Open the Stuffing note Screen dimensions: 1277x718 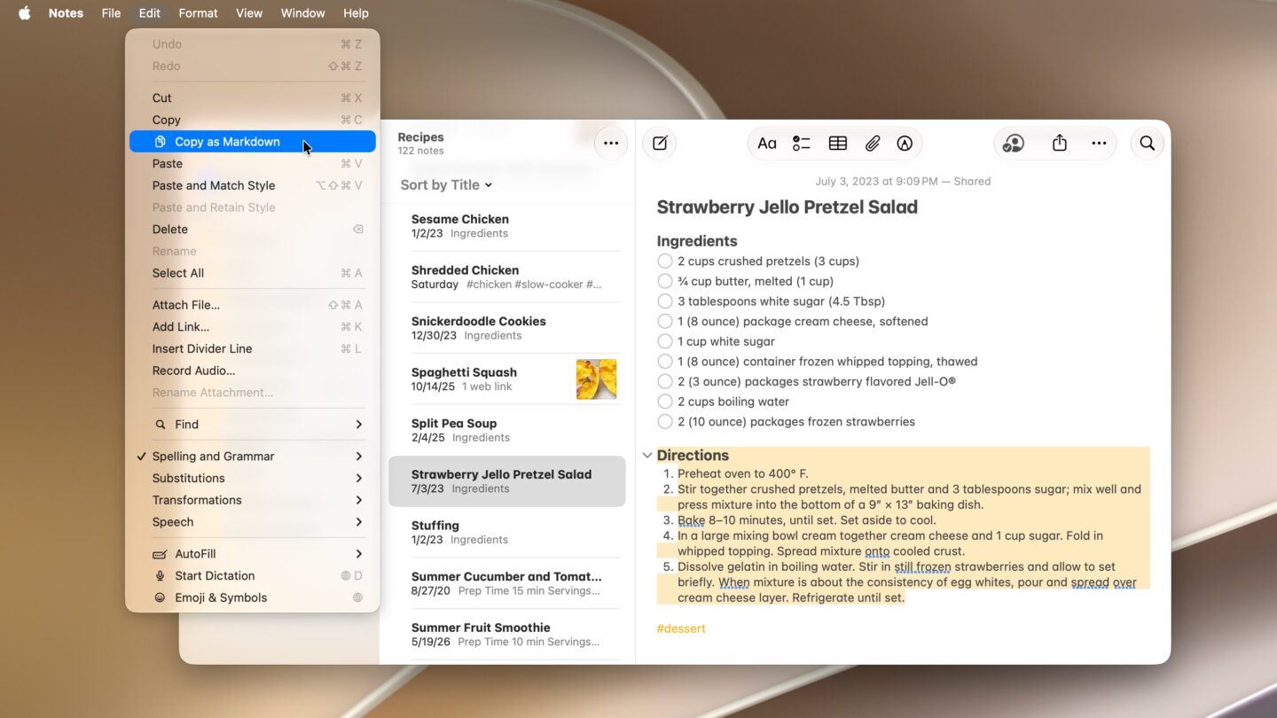click(x=507, y=533)
